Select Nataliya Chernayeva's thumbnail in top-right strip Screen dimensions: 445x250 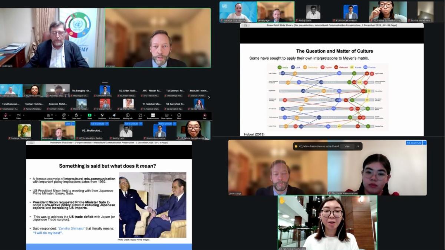238,12
